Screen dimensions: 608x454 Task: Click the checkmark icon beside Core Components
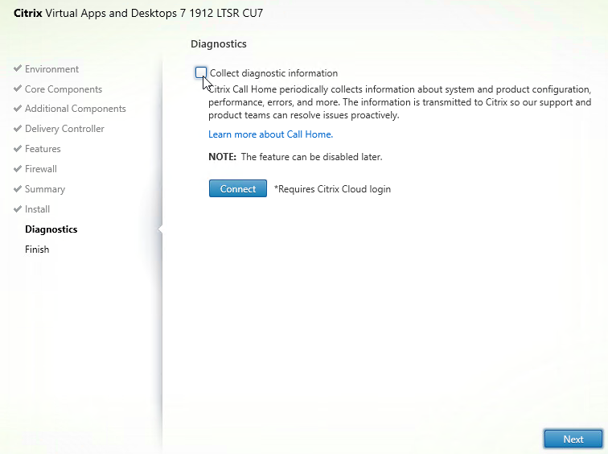coord(17,89)
